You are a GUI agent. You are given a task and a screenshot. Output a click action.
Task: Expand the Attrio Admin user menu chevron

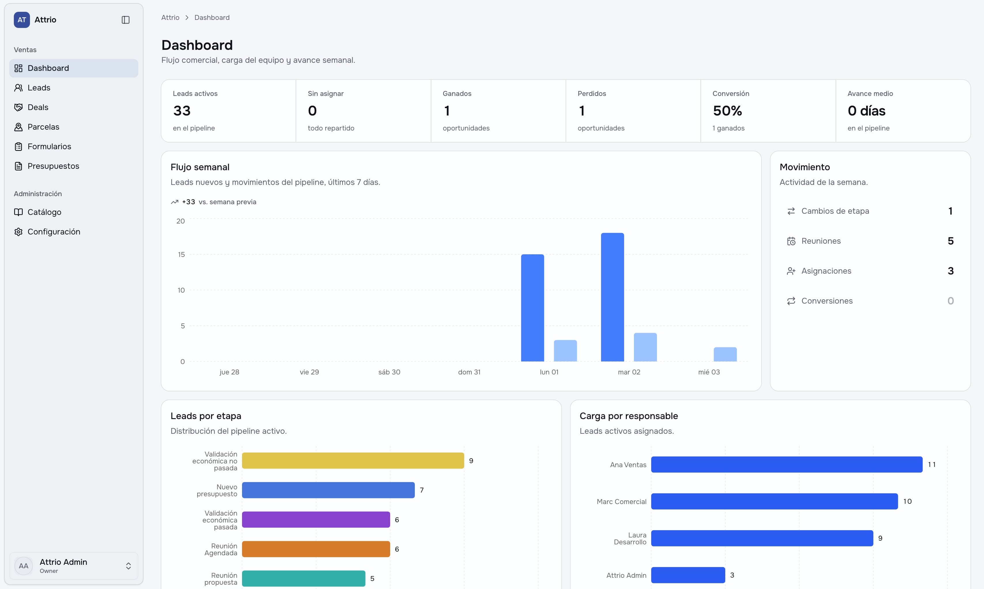tap(128, 566)
